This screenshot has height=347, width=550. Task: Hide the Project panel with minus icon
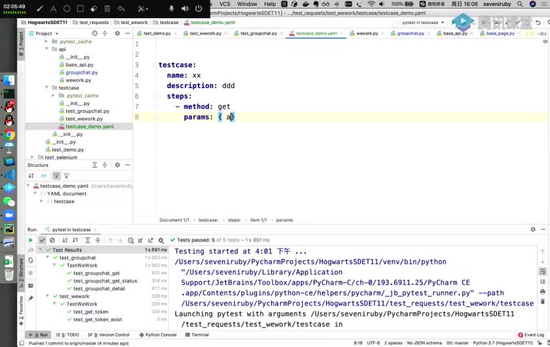tap(127, 33)
